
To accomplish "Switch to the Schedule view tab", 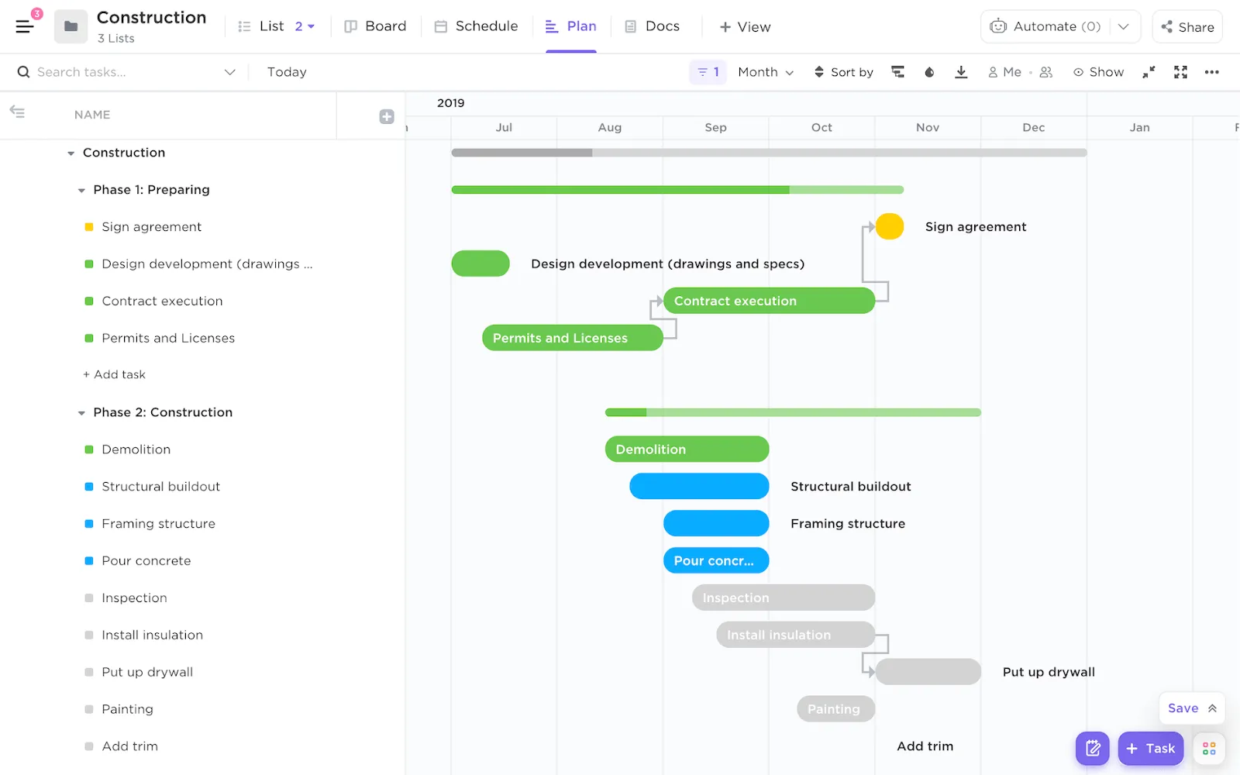I will (476, 26).
